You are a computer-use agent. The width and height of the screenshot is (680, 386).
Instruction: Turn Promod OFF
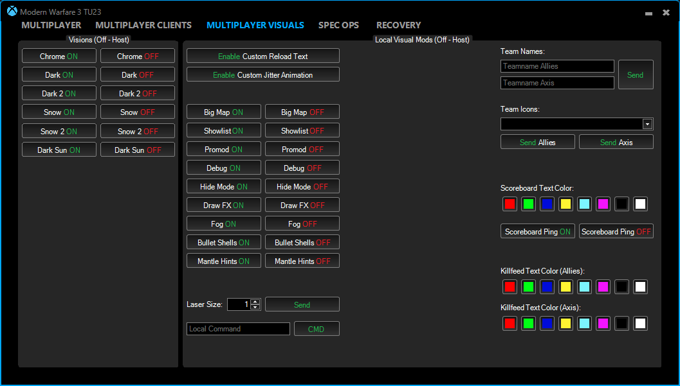point(302,149)
